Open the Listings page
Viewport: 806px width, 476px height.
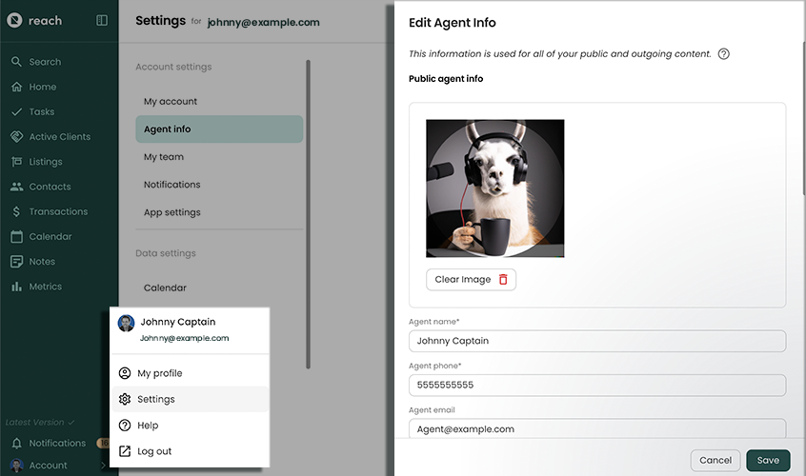(45, 162)
